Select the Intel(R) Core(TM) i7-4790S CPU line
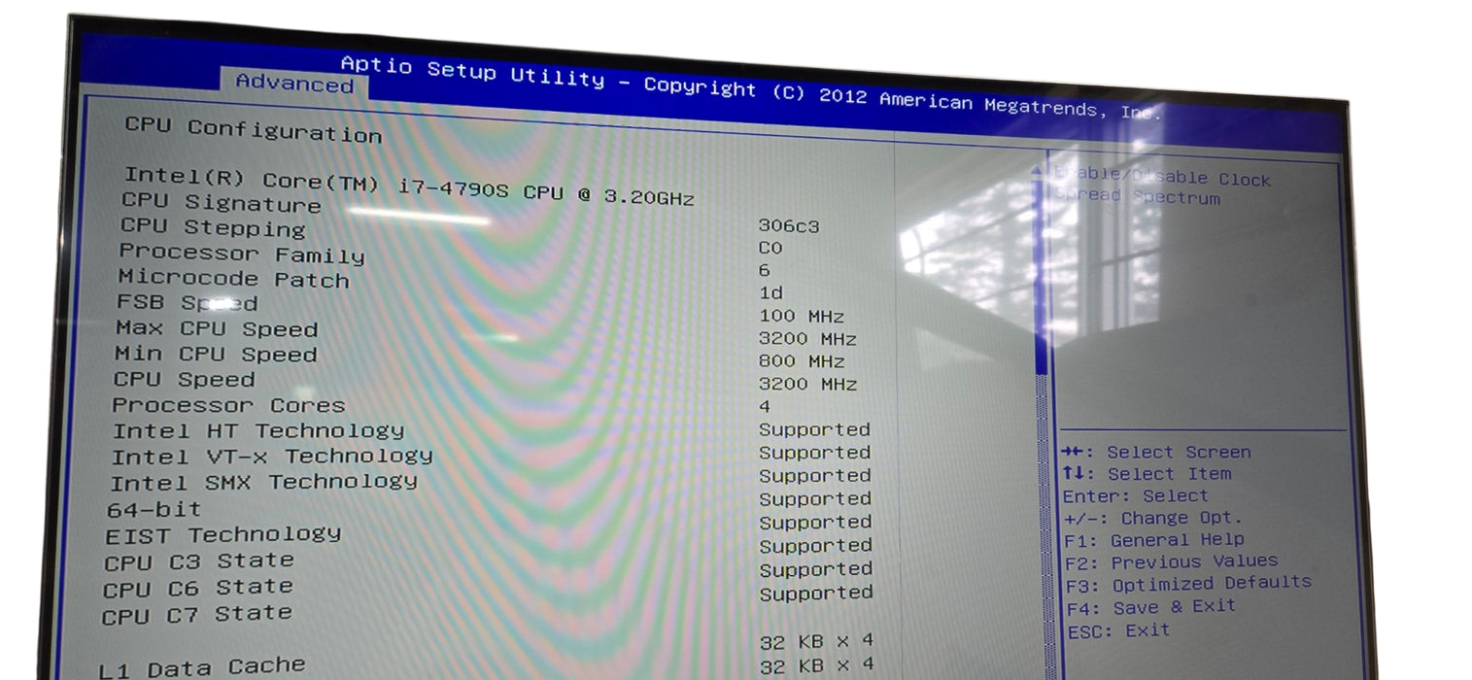 [408, 186]
